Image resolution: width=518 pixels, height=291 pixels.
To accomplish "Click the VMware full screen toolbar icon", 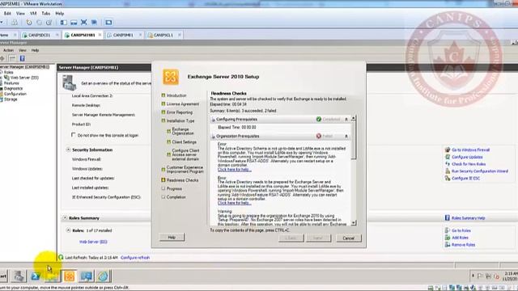I will (84, 23).
